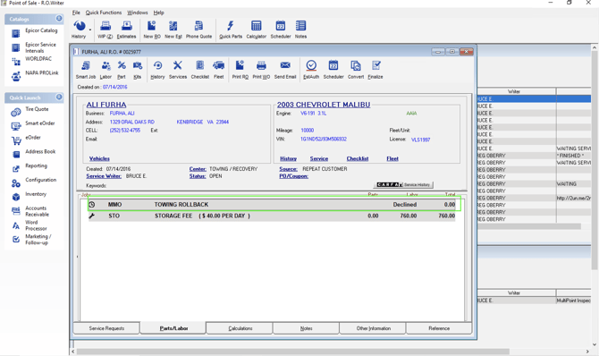
Task: Open the Fleet toolbar icon
Action: coord(218,70)
